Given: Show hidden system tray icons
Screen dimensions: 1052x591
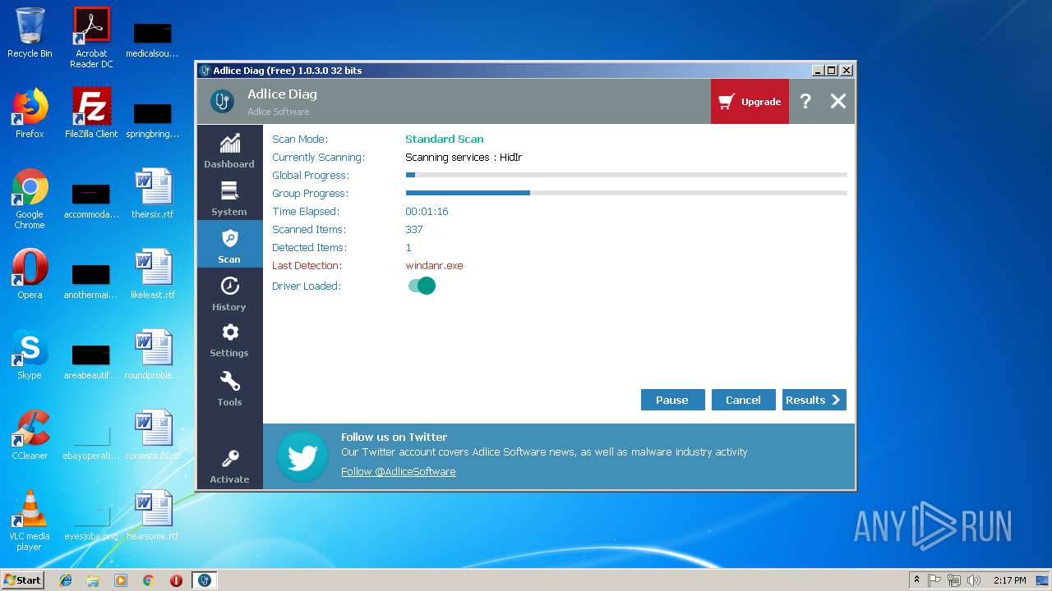Looking at the screenshot, I should click(x=916, y=580).
